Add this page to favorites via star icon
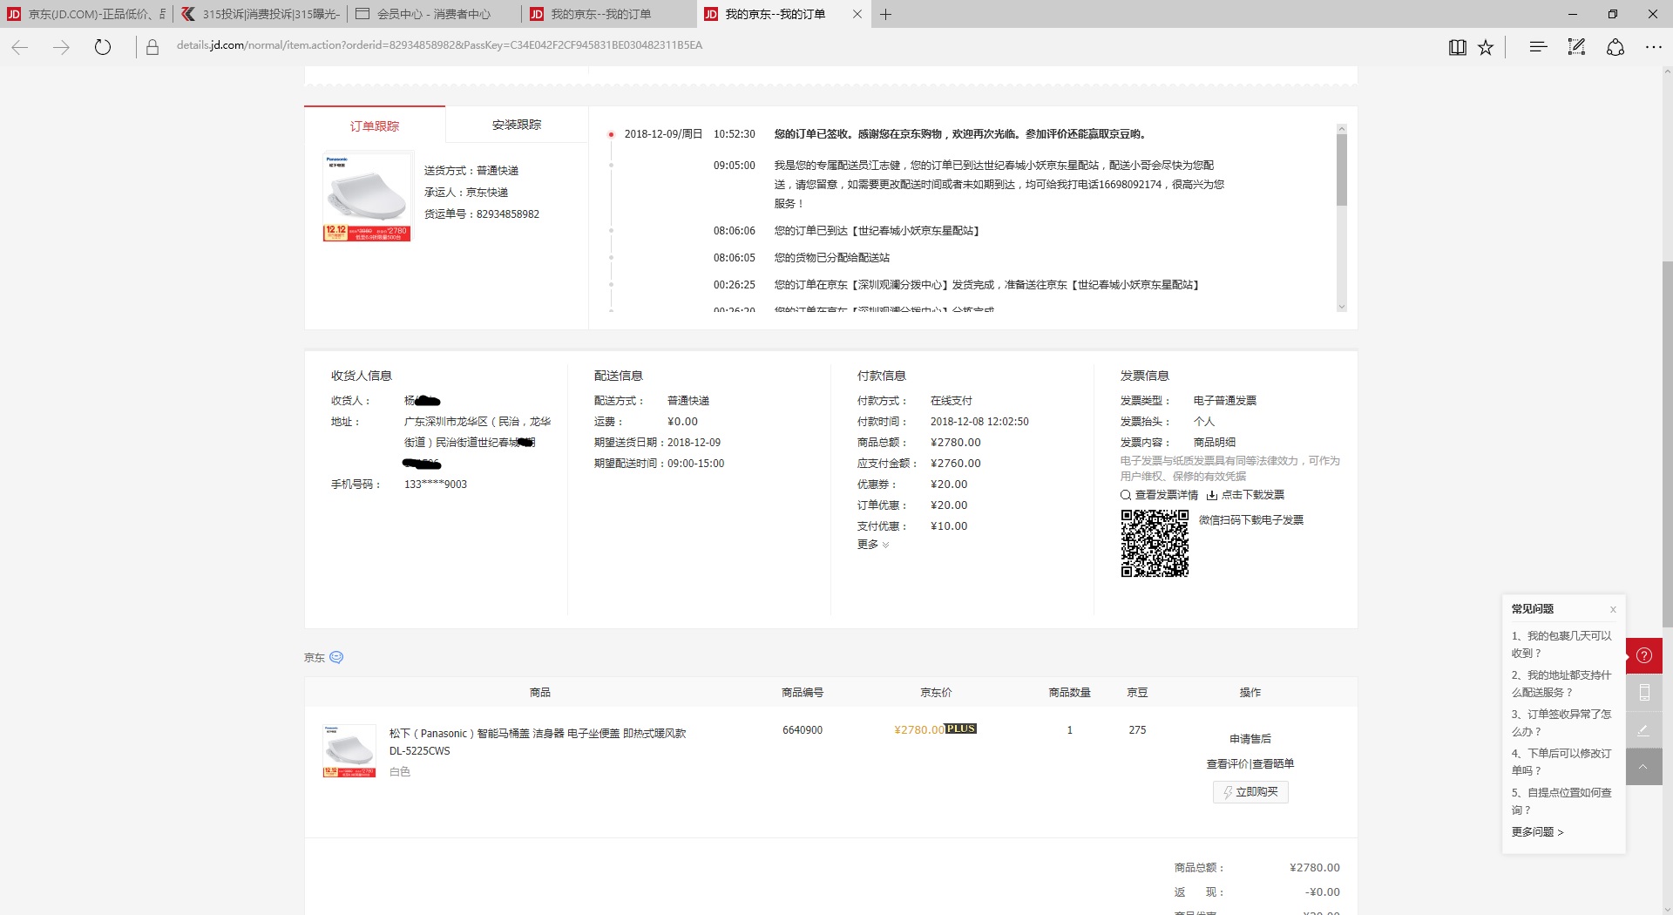The height and width of the screenshot is (915, 1673). pos(1486,47)
